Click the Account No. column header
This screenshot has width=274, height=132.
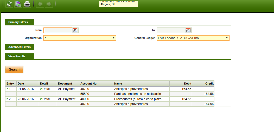96,84
